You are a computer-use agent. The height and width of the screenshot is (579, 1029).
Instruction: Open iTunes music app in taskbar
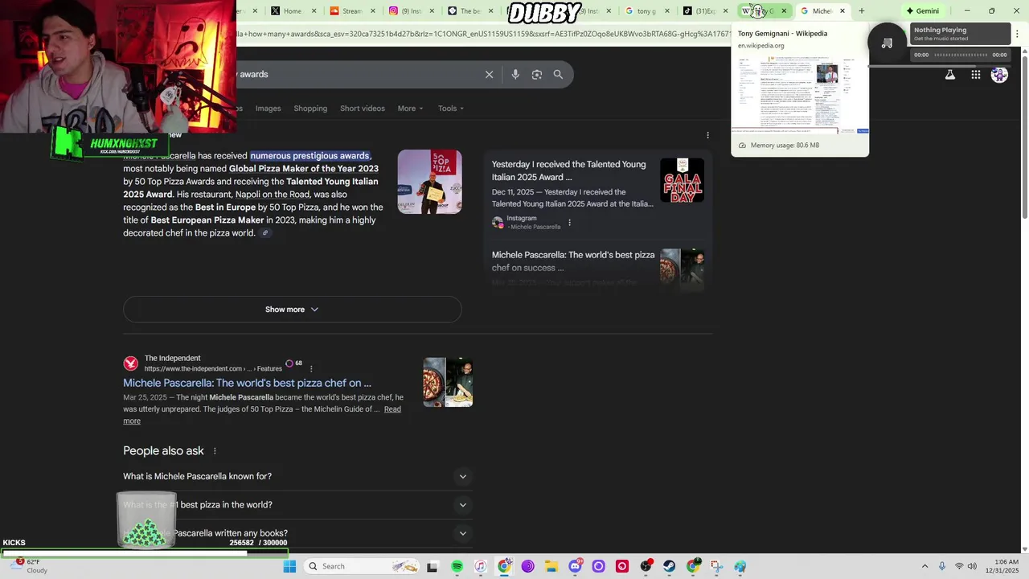tap(480, 566)
